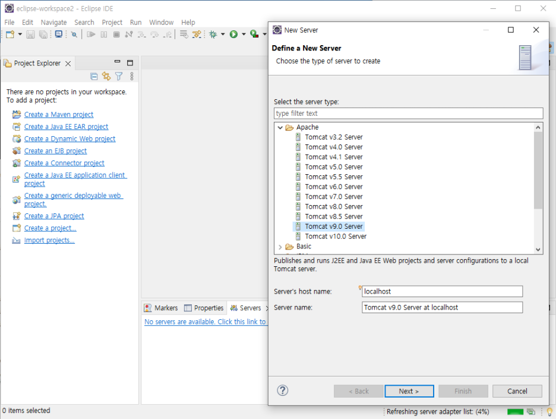Image resolution: width=556 pixels, height=419 pixels.
Task: Click the Server's host name field
Action: (x=442, y=292)
